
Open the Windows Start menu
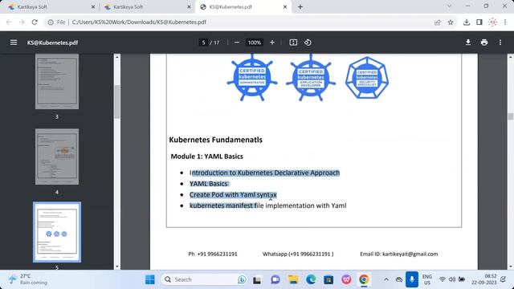[x=150, y=279]
